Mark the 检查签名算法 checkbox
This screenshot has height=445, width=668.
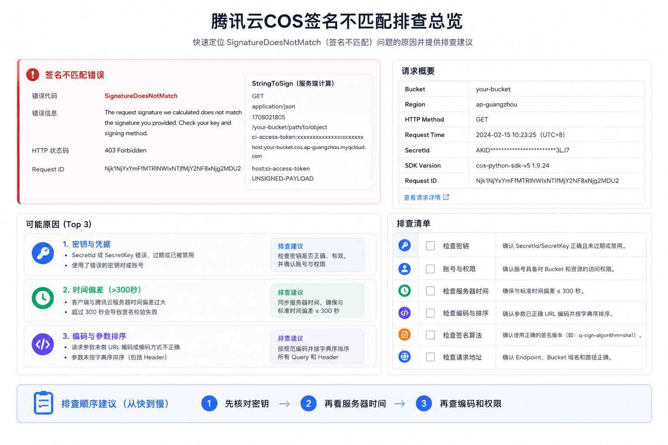click(x=431, y=335)
